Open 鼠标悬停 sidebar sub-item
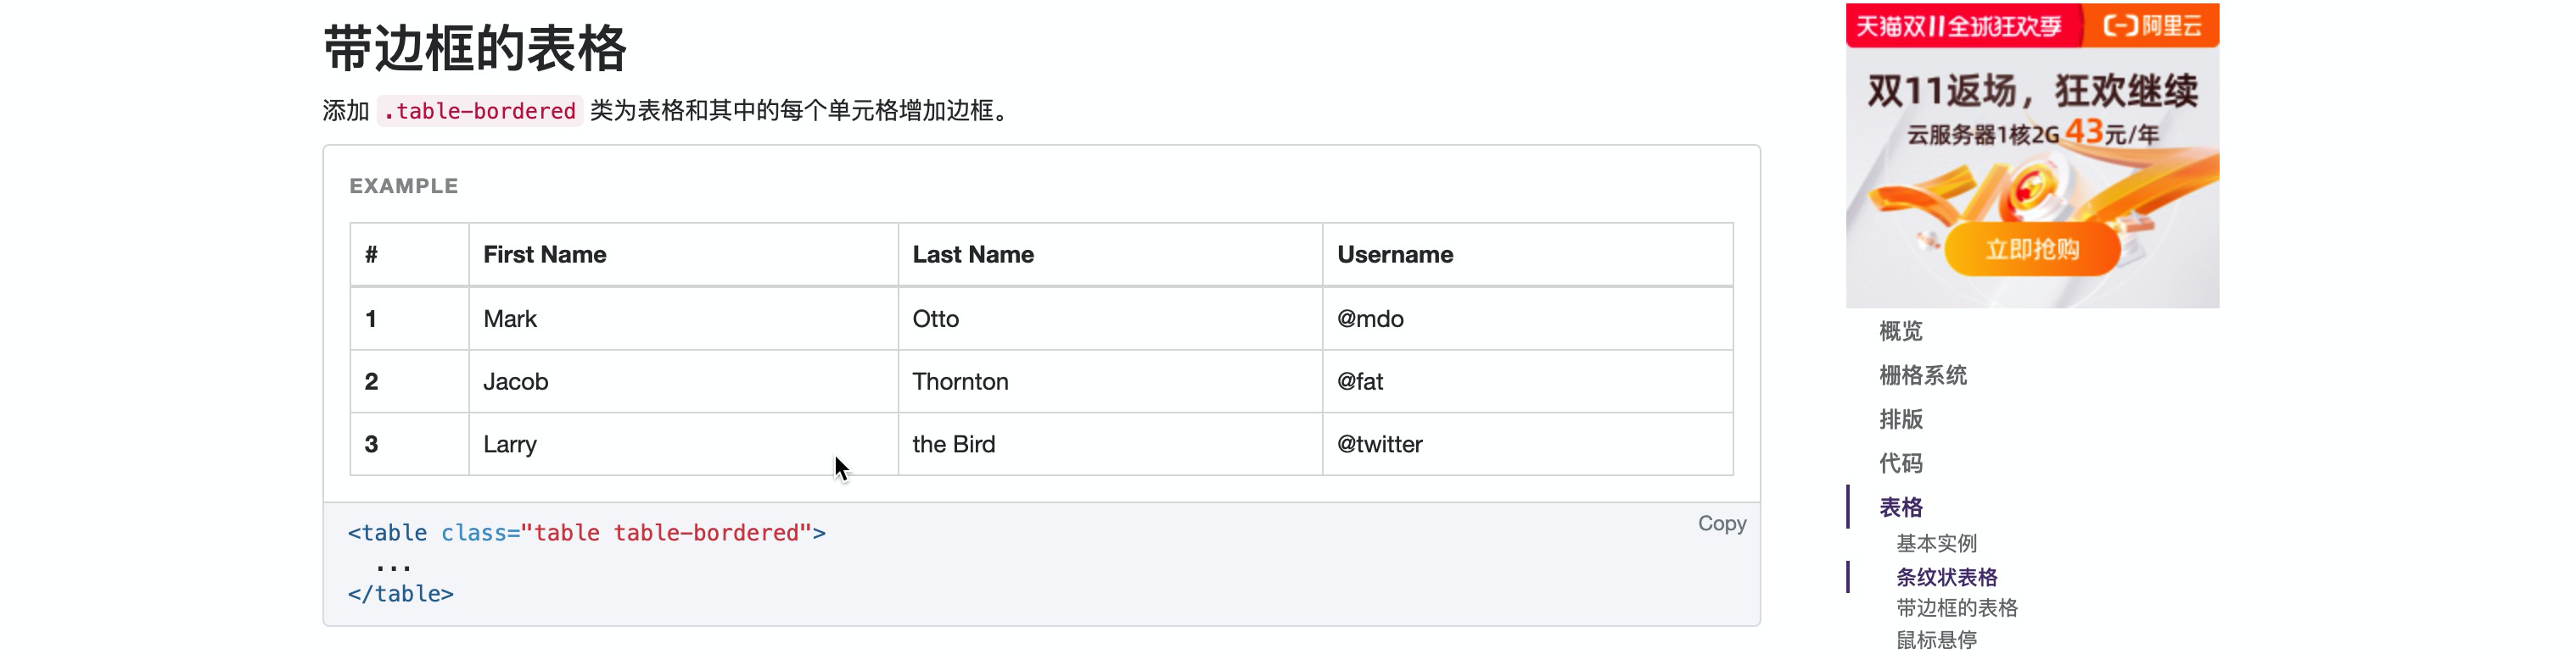 [1936, 640]
